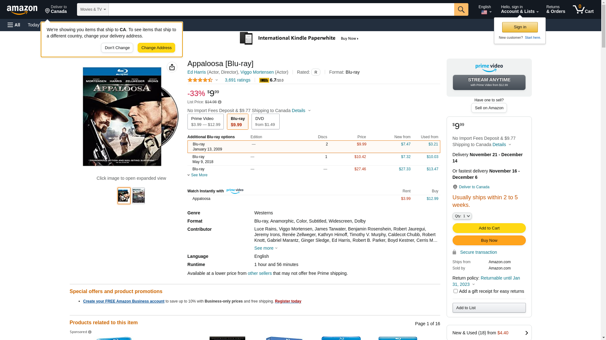Click the International Kindle Paperwhite banner
Screen dimensions: 606x340
pyautogui.click(x=299, y=38)
